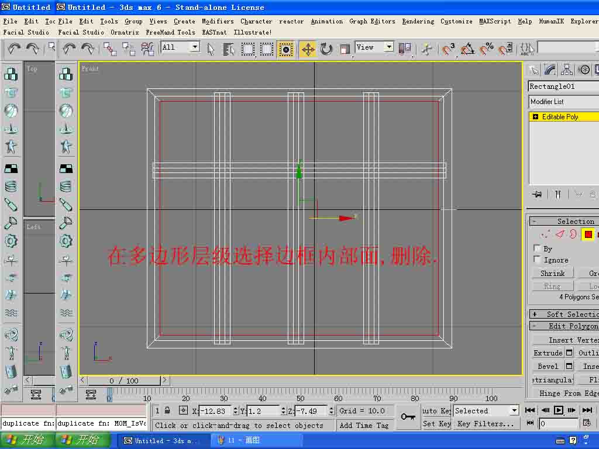Select the Move tool in toolbar

pyautogui.click(x=308, y=49)
